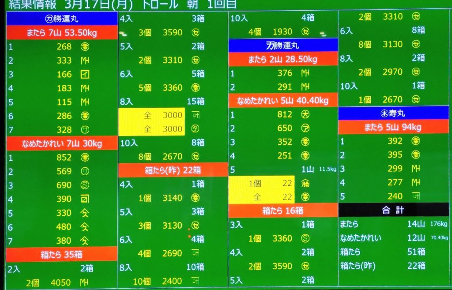Click the circled S mark beside 690
The image size is (452, 290).
point(85,185)
